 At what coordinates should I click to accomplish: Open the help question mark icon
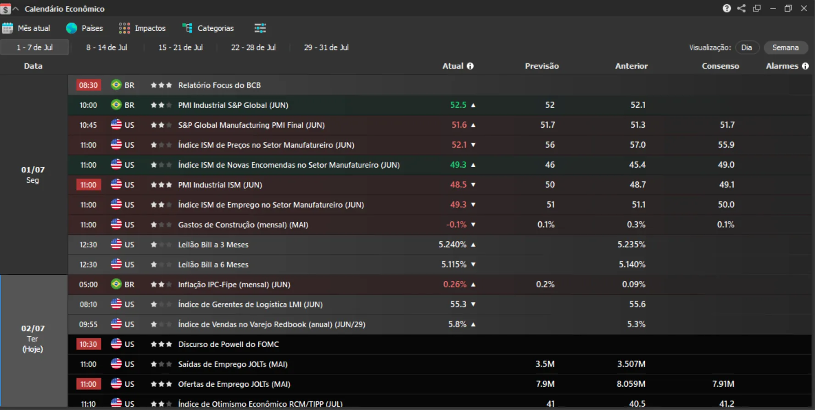pyautogui.click(x=726, y=8)
